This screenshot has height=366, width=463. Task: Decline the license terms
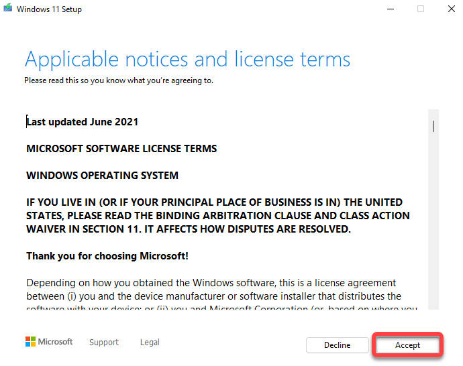[337, 345]
